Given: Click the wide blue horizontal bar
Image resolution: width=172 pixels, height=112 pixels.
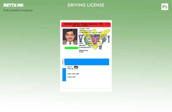Looking at the screenshot, I should 87,62.
